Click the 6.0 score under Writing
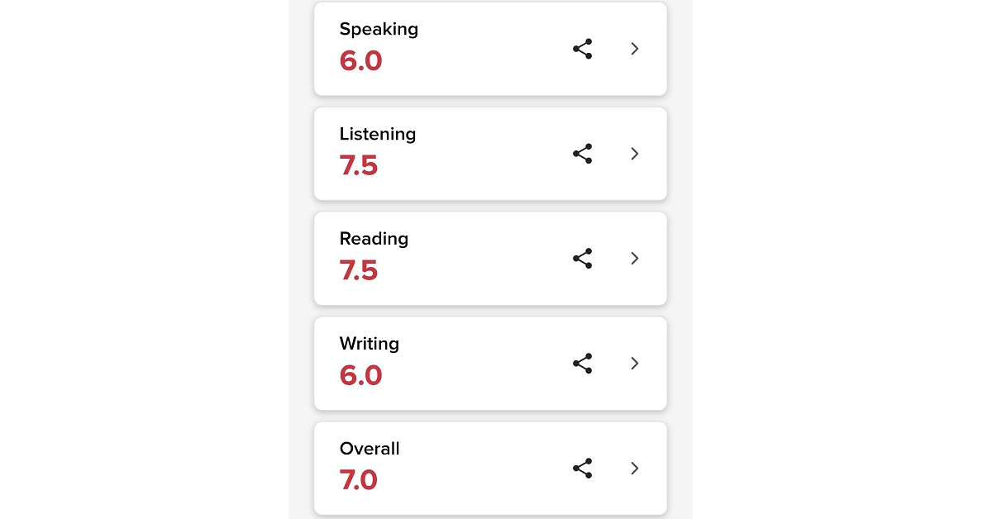992x519 pixels. point(361,376)
